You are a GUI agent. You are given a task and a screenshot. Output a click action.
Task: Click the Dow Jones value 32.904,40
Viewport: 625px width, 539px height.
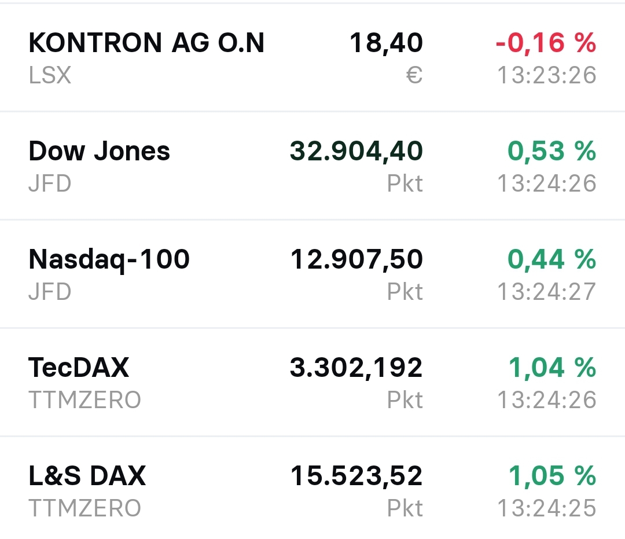[356, 151]
